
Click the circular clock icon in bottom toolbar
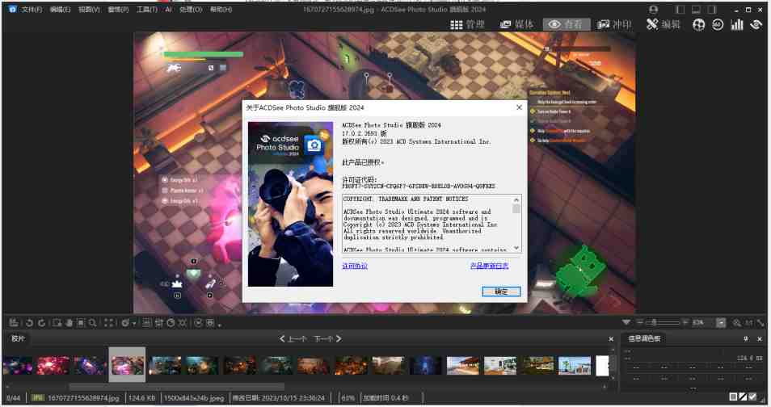point(171,323)
